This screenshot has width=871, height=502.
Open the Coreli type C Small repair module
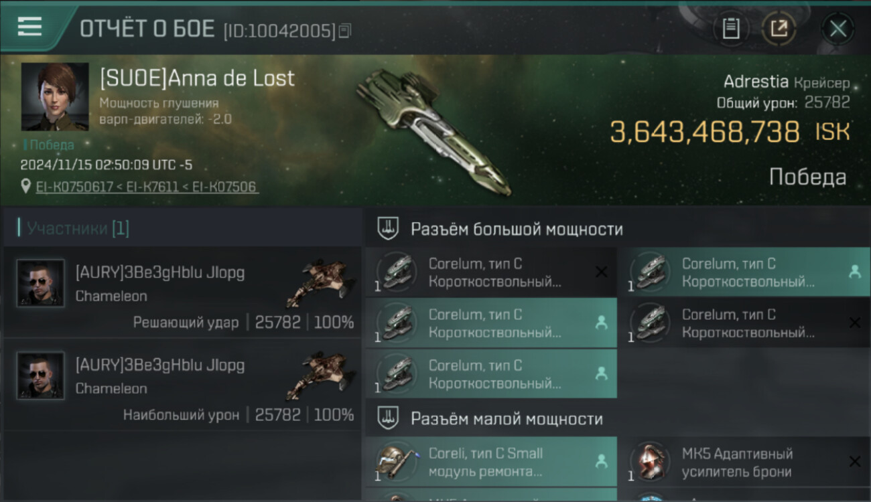click(x=491, y=462)
